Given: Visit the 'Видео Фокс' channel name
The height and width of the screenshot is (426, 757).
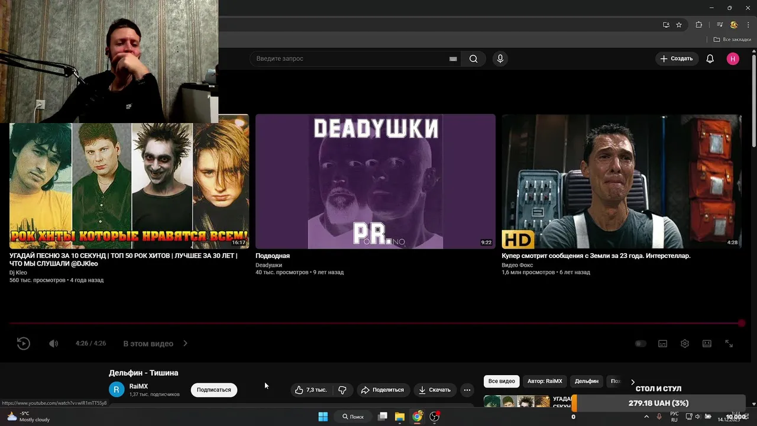Looking at the screenshot, I should [517, 265].
